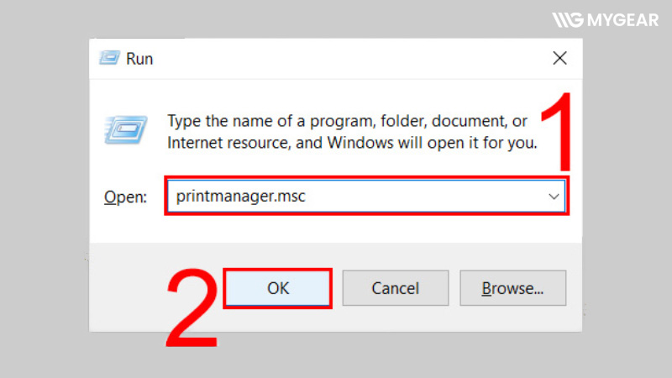Viewport: 672px width, 378px height.
Task: Click empty title bar area right of Run
Action: coord(336,59)
